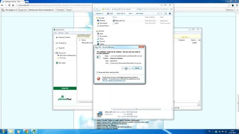Image resolution: width=239 pixels, height=134 pixels.
Task: Open the view options dropdown arrow in Explorer
Action: 161,13
